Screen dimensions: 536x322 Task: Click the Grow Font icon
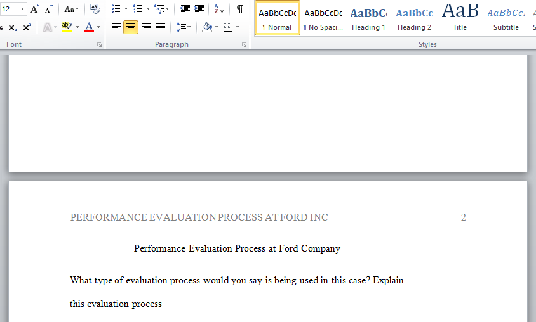[x=34, y=9]
